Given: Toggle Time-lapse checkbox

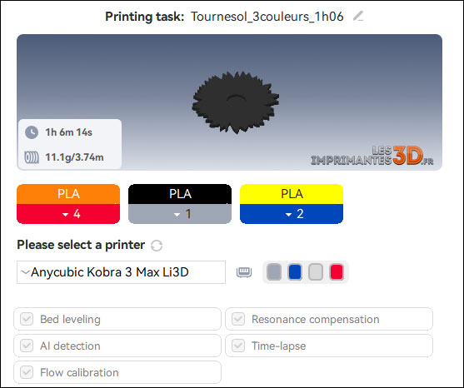Looking at the screenshot, I should tap(238, 346).
